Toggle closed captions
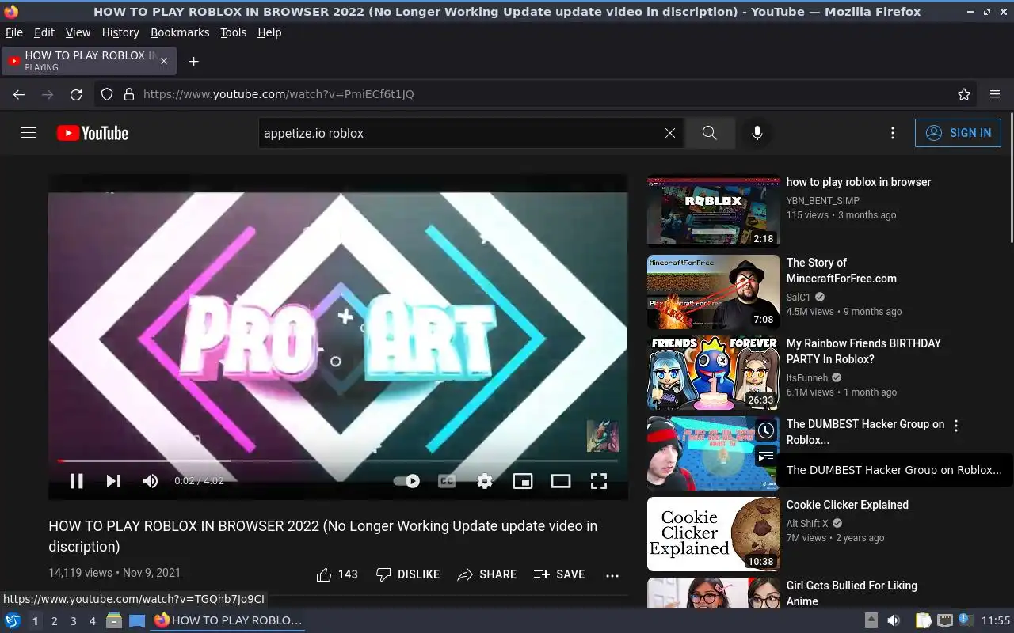The image size is (1014, 633). (x=447, y=481)
